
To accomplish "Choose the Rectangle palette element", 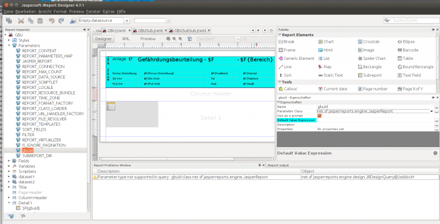I will click(370, 67).
